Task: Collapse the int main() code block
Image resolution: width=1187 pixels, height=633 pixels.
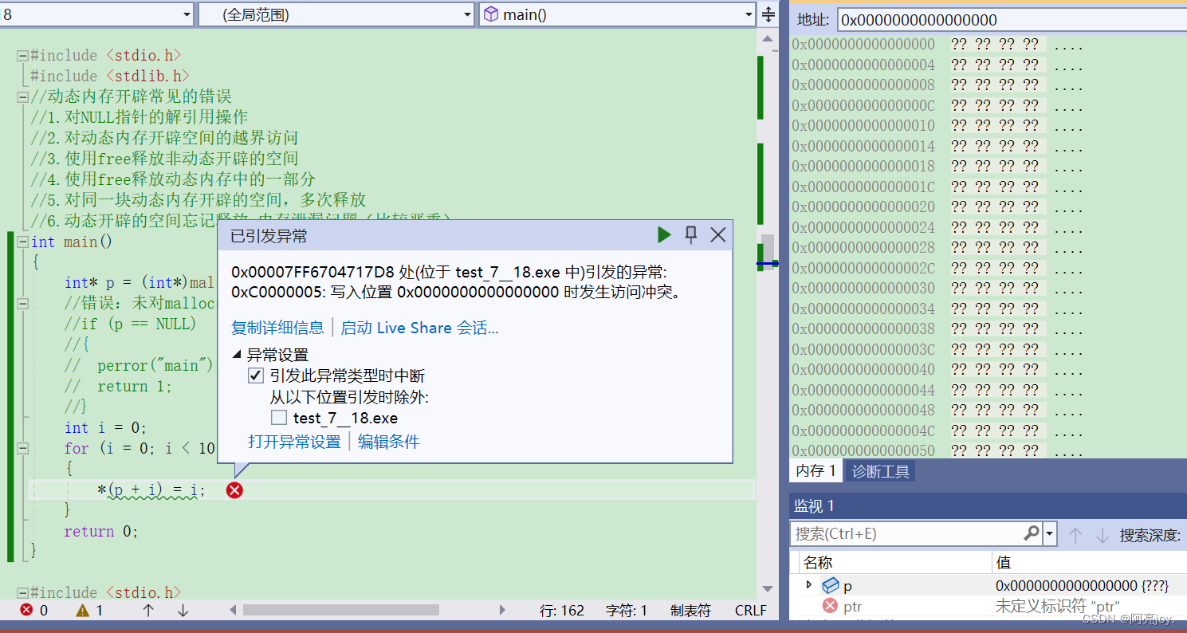Action: (x=22, y=242)
